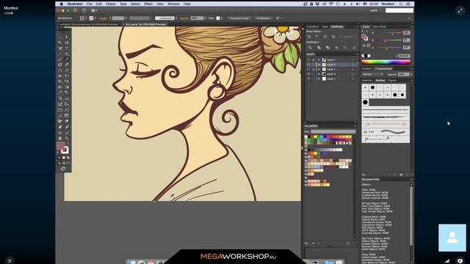Toggle visibility of Layer 4
470x264 pixels.
tap(308, 74)
